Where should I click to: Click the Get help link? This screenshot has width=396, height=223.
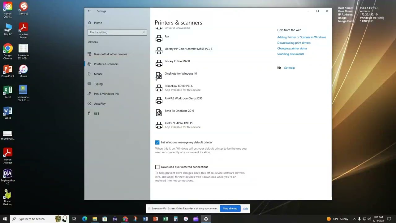click(x=289, y=68)
